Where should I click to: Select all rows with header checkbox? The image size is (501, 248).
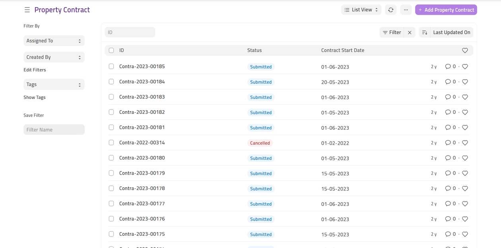point(111,50)
